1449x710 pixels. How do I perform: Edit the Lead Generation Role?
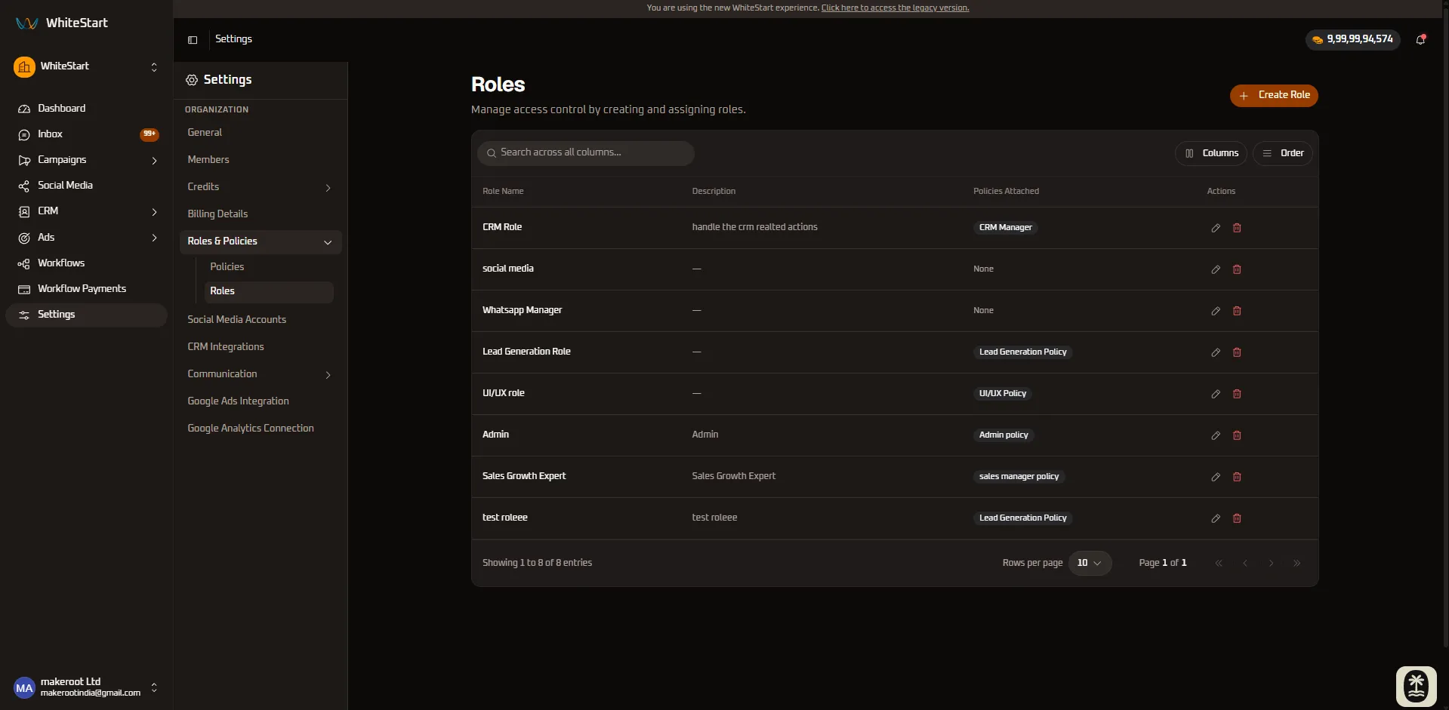point(1216,352)
